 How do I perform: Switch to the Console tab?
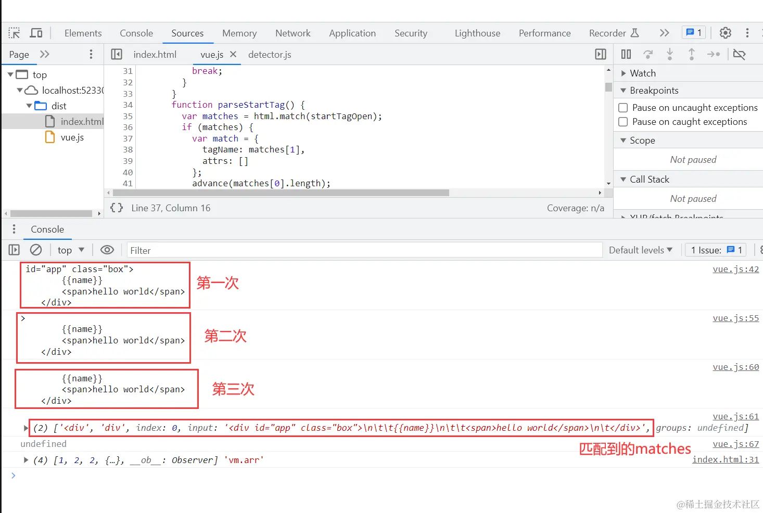136,33
